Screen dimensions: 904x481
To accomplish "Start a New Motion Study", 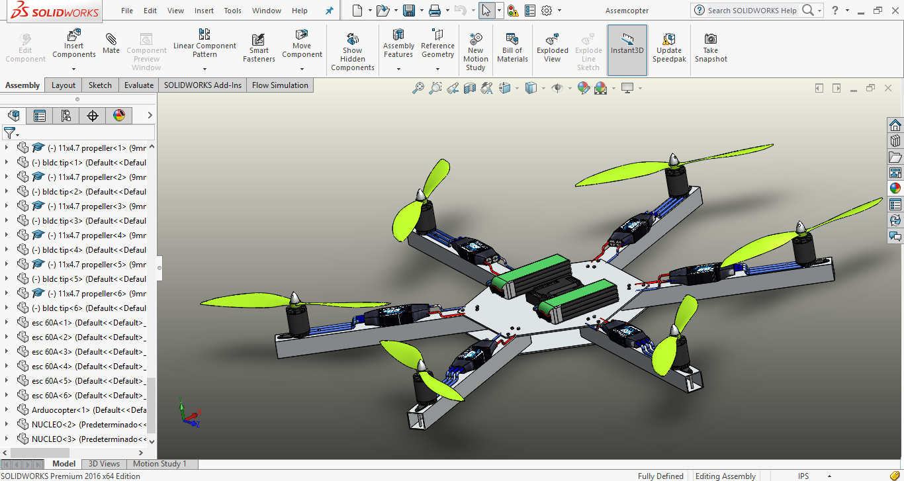I will 475,52.
